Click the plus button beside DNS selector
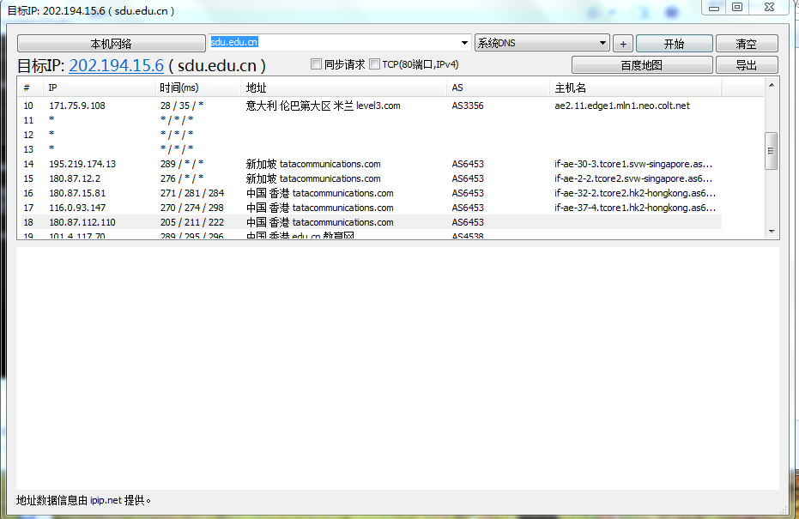This screenshot has width=799, height=519. (x=623, y=44)
